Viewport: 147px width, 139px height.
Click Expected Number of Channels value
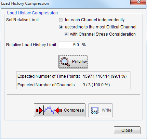96,85
